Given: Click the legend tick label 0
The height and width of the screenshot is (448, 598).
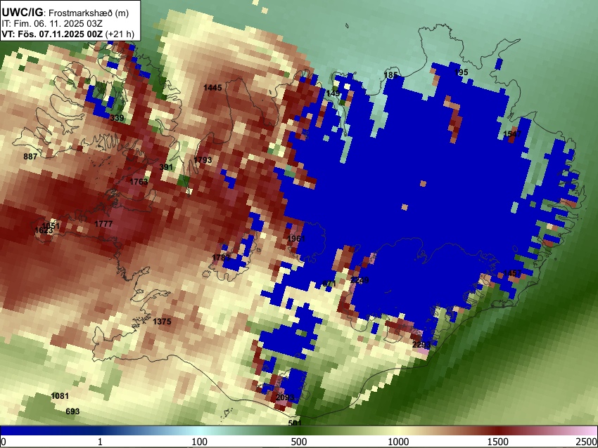Looking at the screenshot, I should 4,442.
